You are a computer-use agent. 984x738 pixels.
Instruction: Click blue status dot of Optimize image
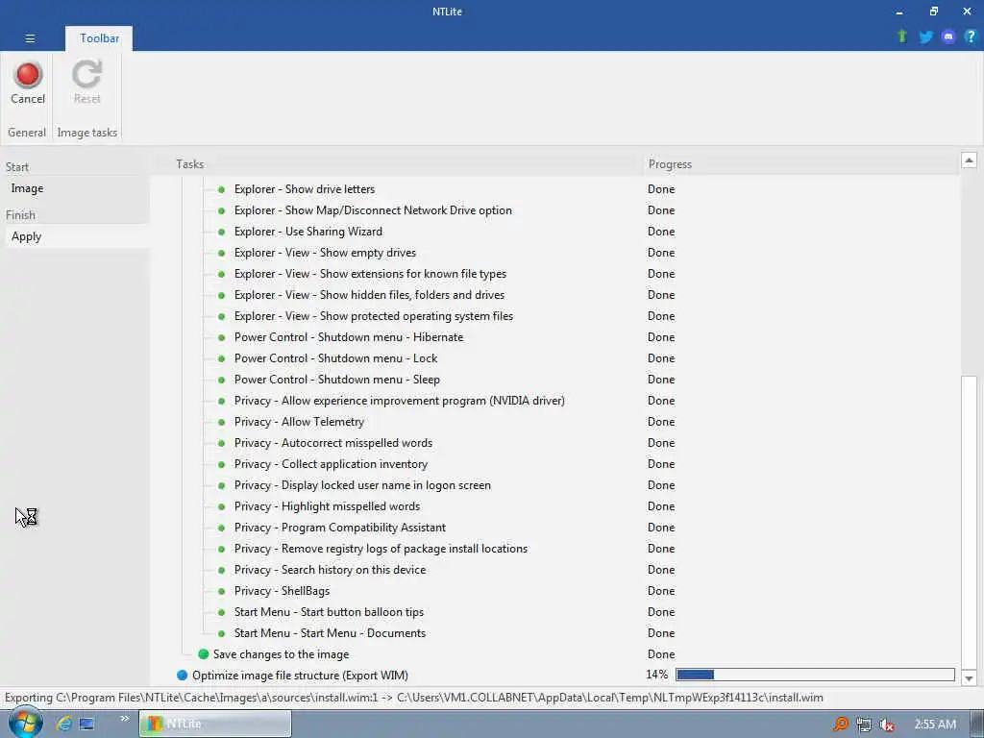click(x=182, y=676)
